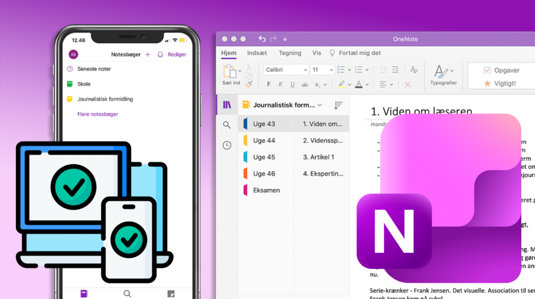Viewport: 535px width, 299px height.
Task: Tap the Flere notesbøger link
Action: click(x=97, y=114)
